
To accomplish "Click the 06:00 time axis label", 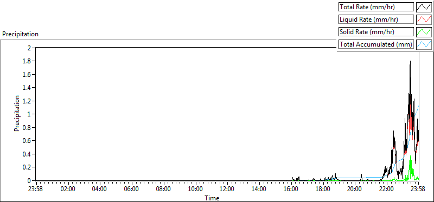I will [131, 190].
